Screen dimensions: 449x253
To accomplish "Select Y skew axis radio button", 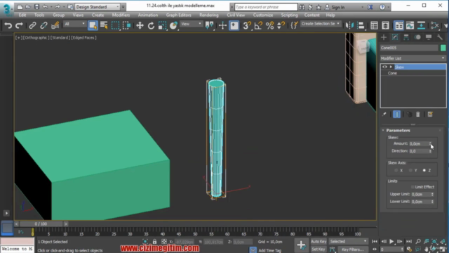I will (410, 170).
